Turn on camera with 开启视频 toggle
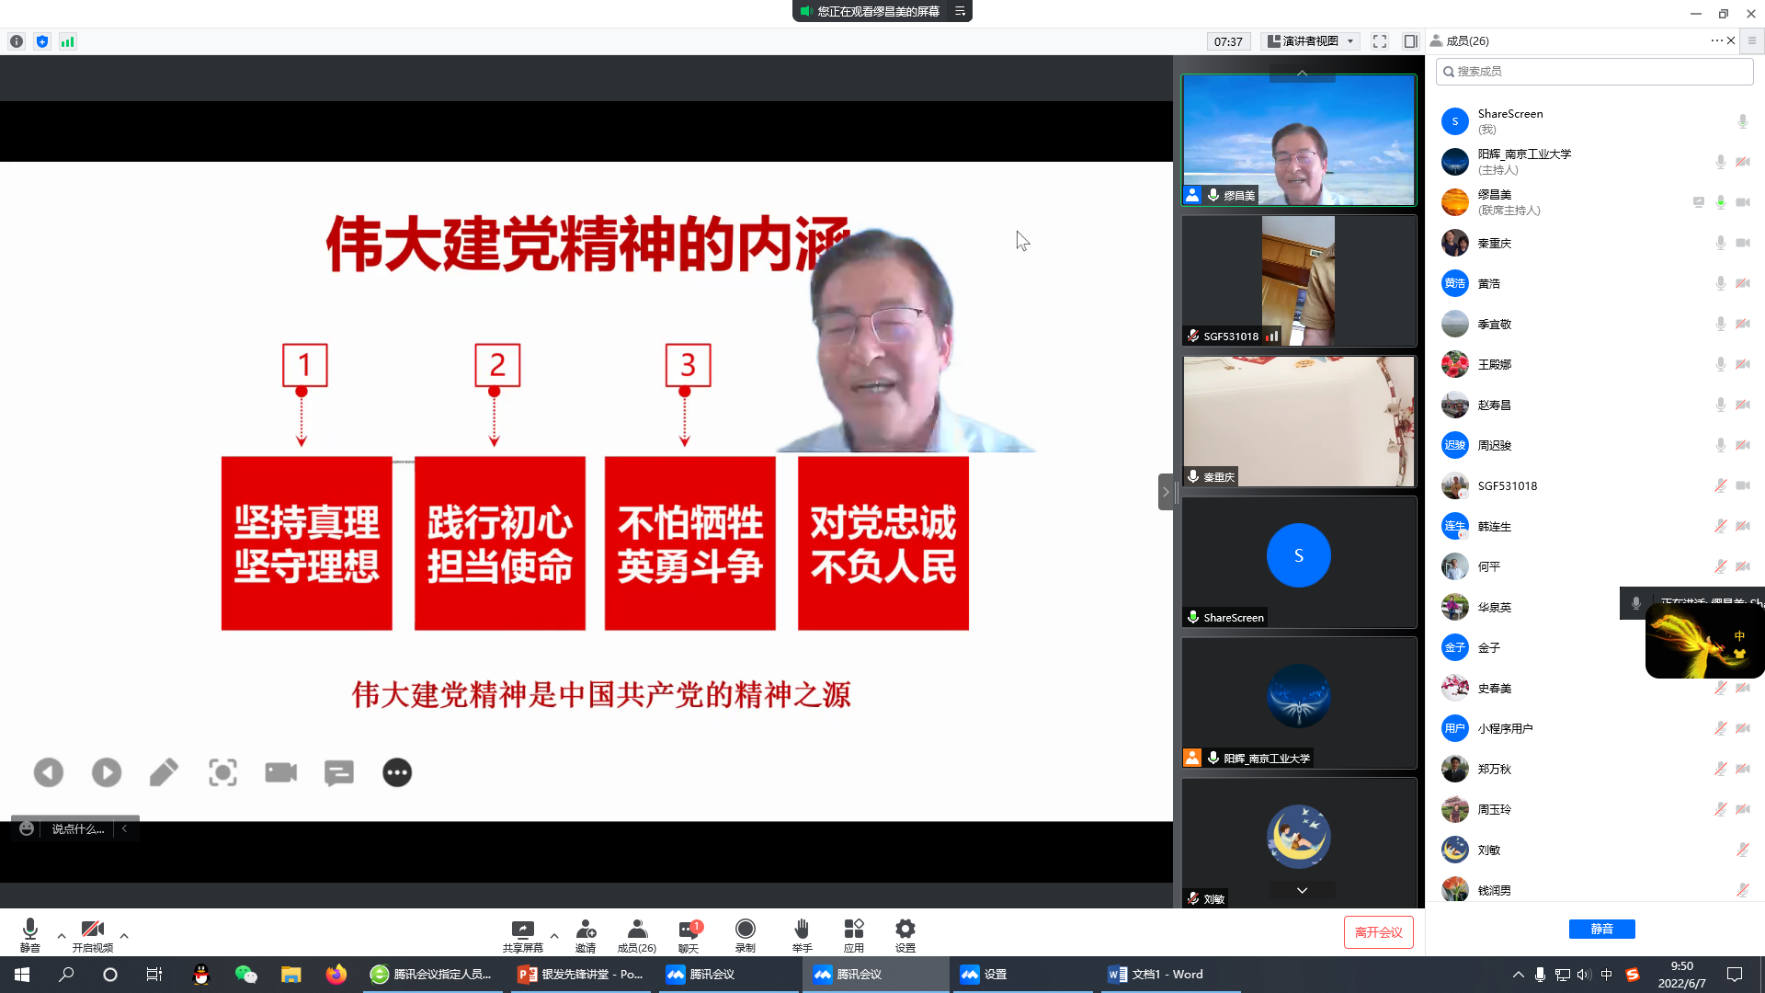1765x993 pixels. point(92,930)
